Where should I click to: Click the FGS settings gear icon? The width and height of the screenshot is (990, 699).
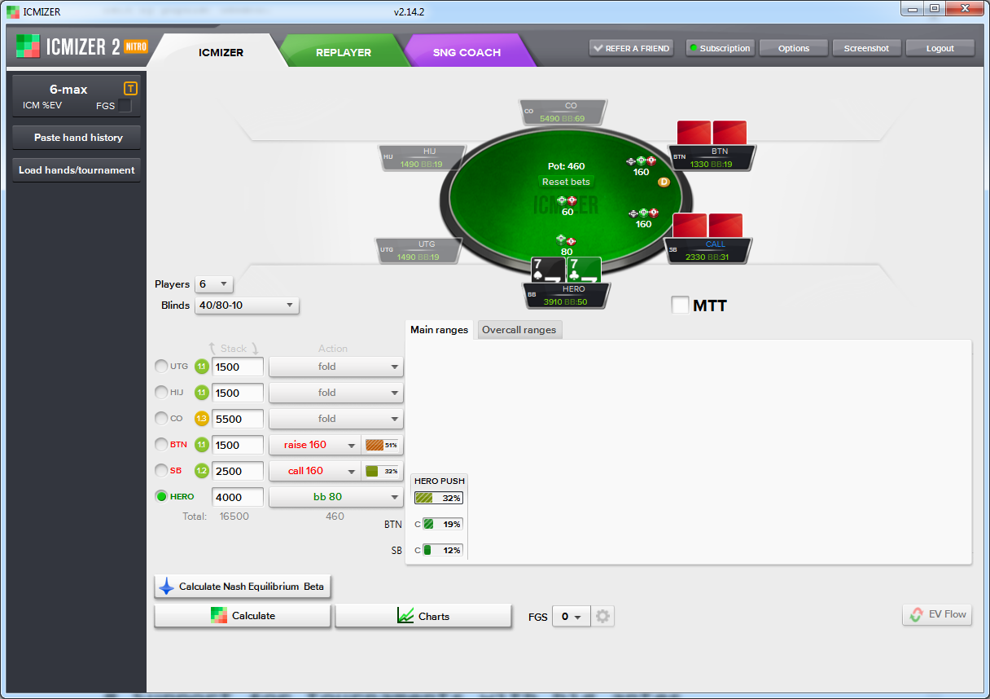602,617
